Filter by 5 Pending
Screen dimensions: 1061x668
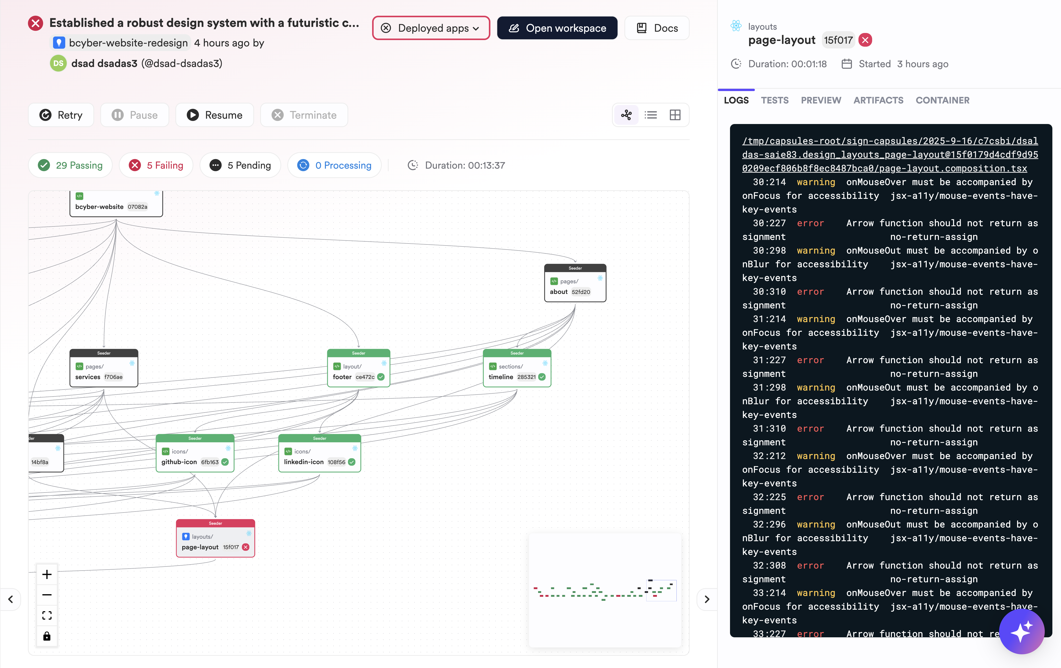click(x=240, y=165)
